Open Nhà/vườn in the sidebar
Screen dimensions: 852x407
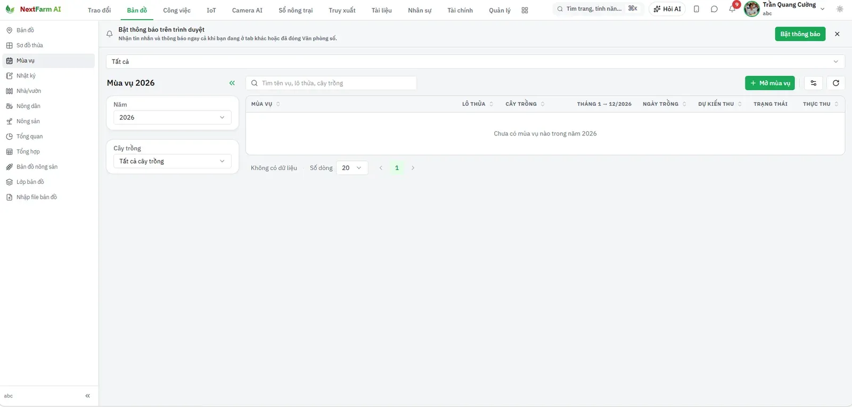[48, 91]
